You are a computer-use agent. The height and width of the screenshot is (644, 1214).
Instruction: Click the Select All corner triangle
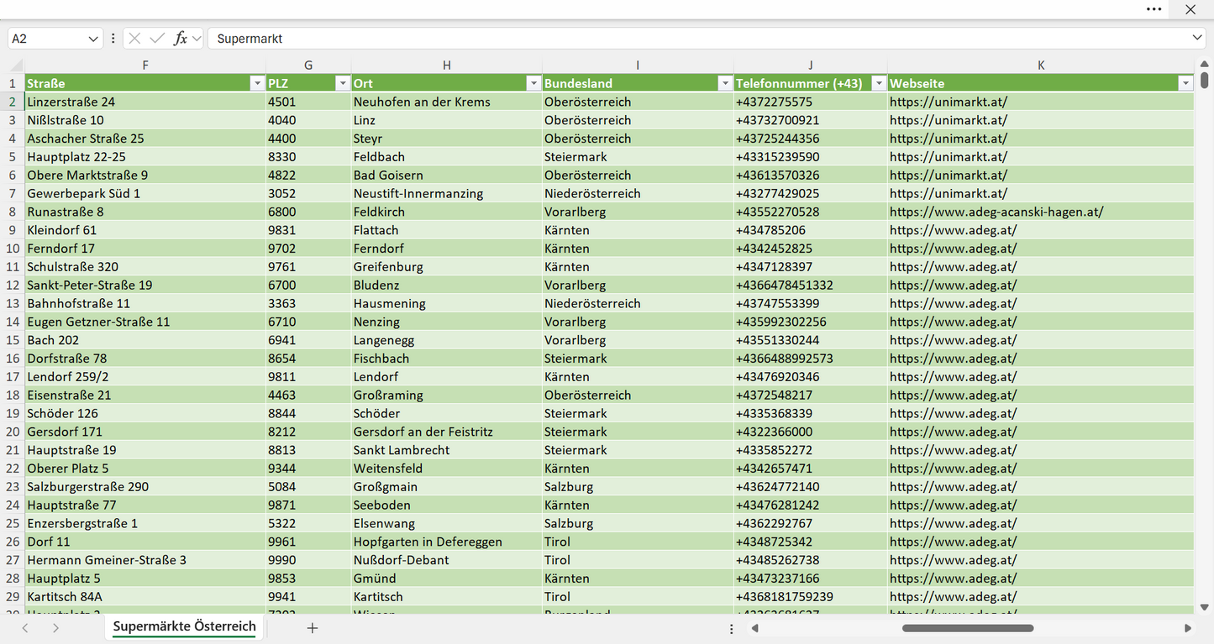click(17, 65)
